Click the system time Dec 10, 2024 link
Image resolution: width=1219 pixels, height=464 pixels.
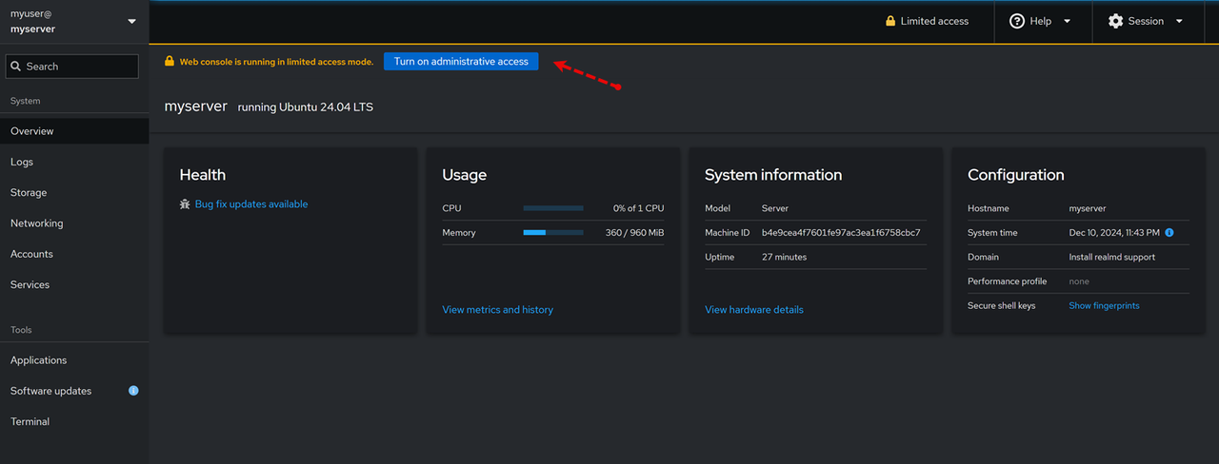(1114, 232)
